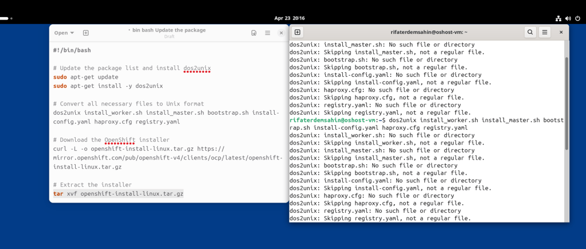Click the underlined word 'OpenShift' in the comment
The width and height of the screenshot is (586, 249).
click(120, 140)
